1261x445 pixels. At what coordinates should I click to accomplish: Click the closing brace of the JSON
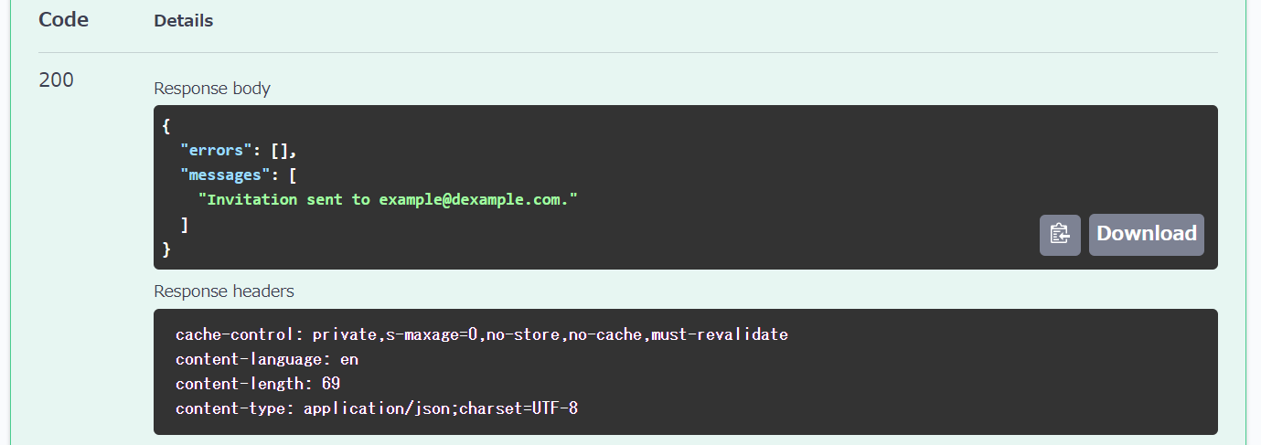tap(166, 249)
